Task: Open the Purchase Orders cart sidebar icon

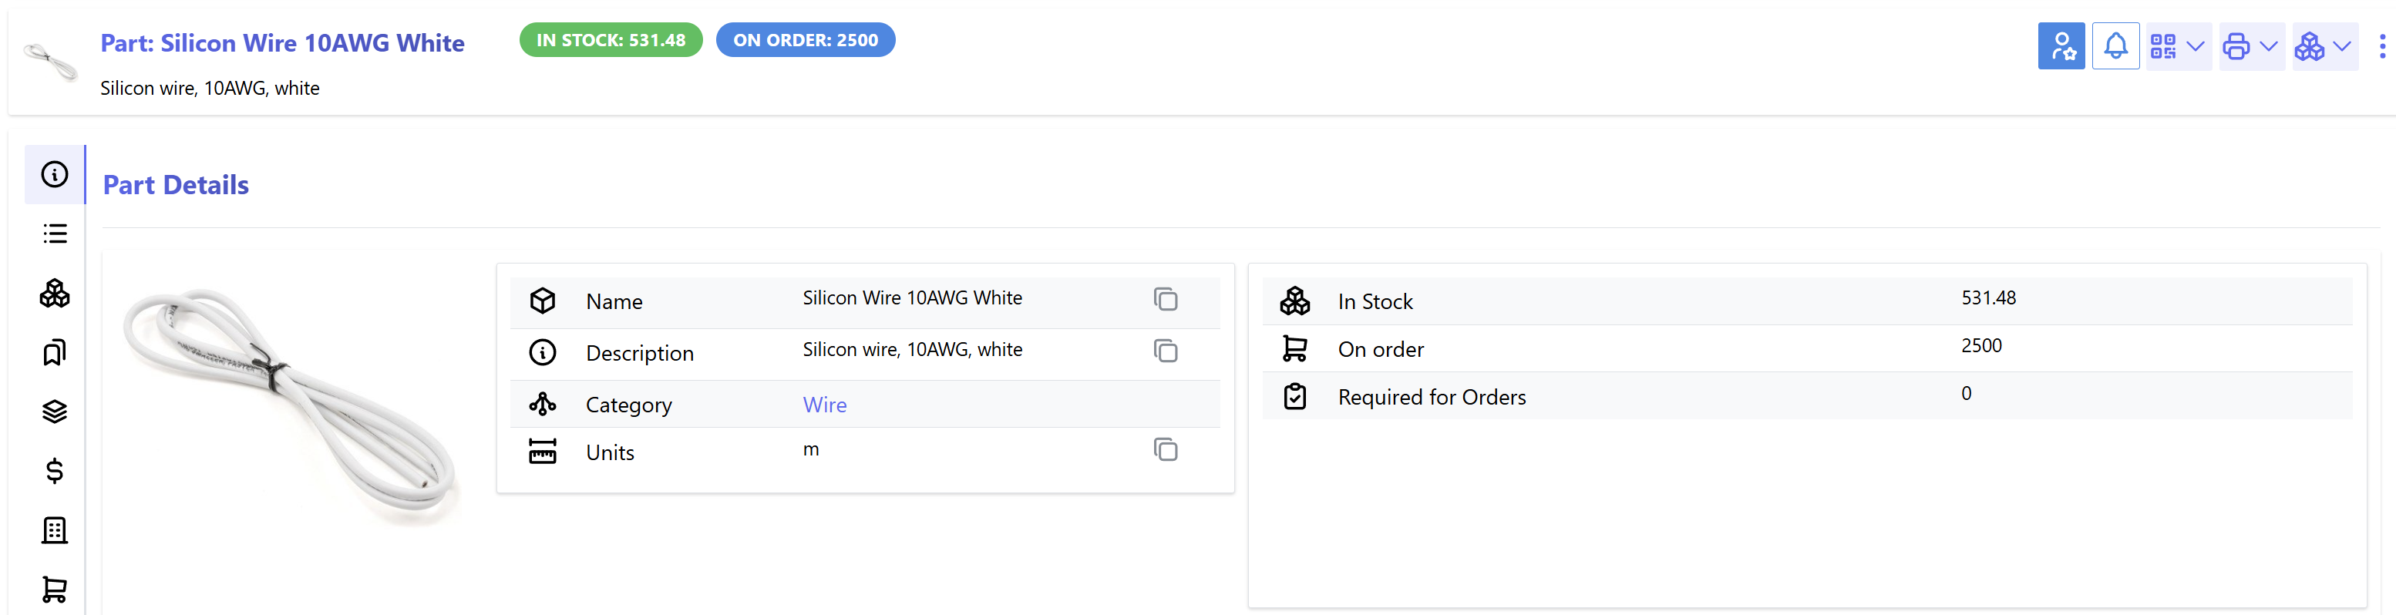Action: (x=55, y=589)
